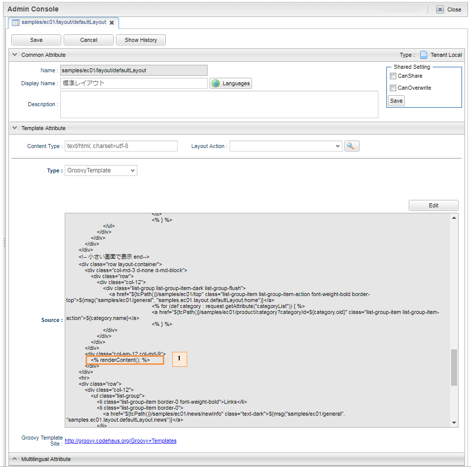Collapse the Common Attribute section
Screen dimensions: 471x467
click(x=14, y=55)
